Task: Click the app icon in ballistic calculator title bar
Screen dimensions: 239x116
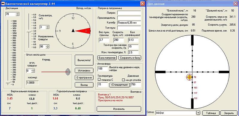Action: tap(3, 4)
